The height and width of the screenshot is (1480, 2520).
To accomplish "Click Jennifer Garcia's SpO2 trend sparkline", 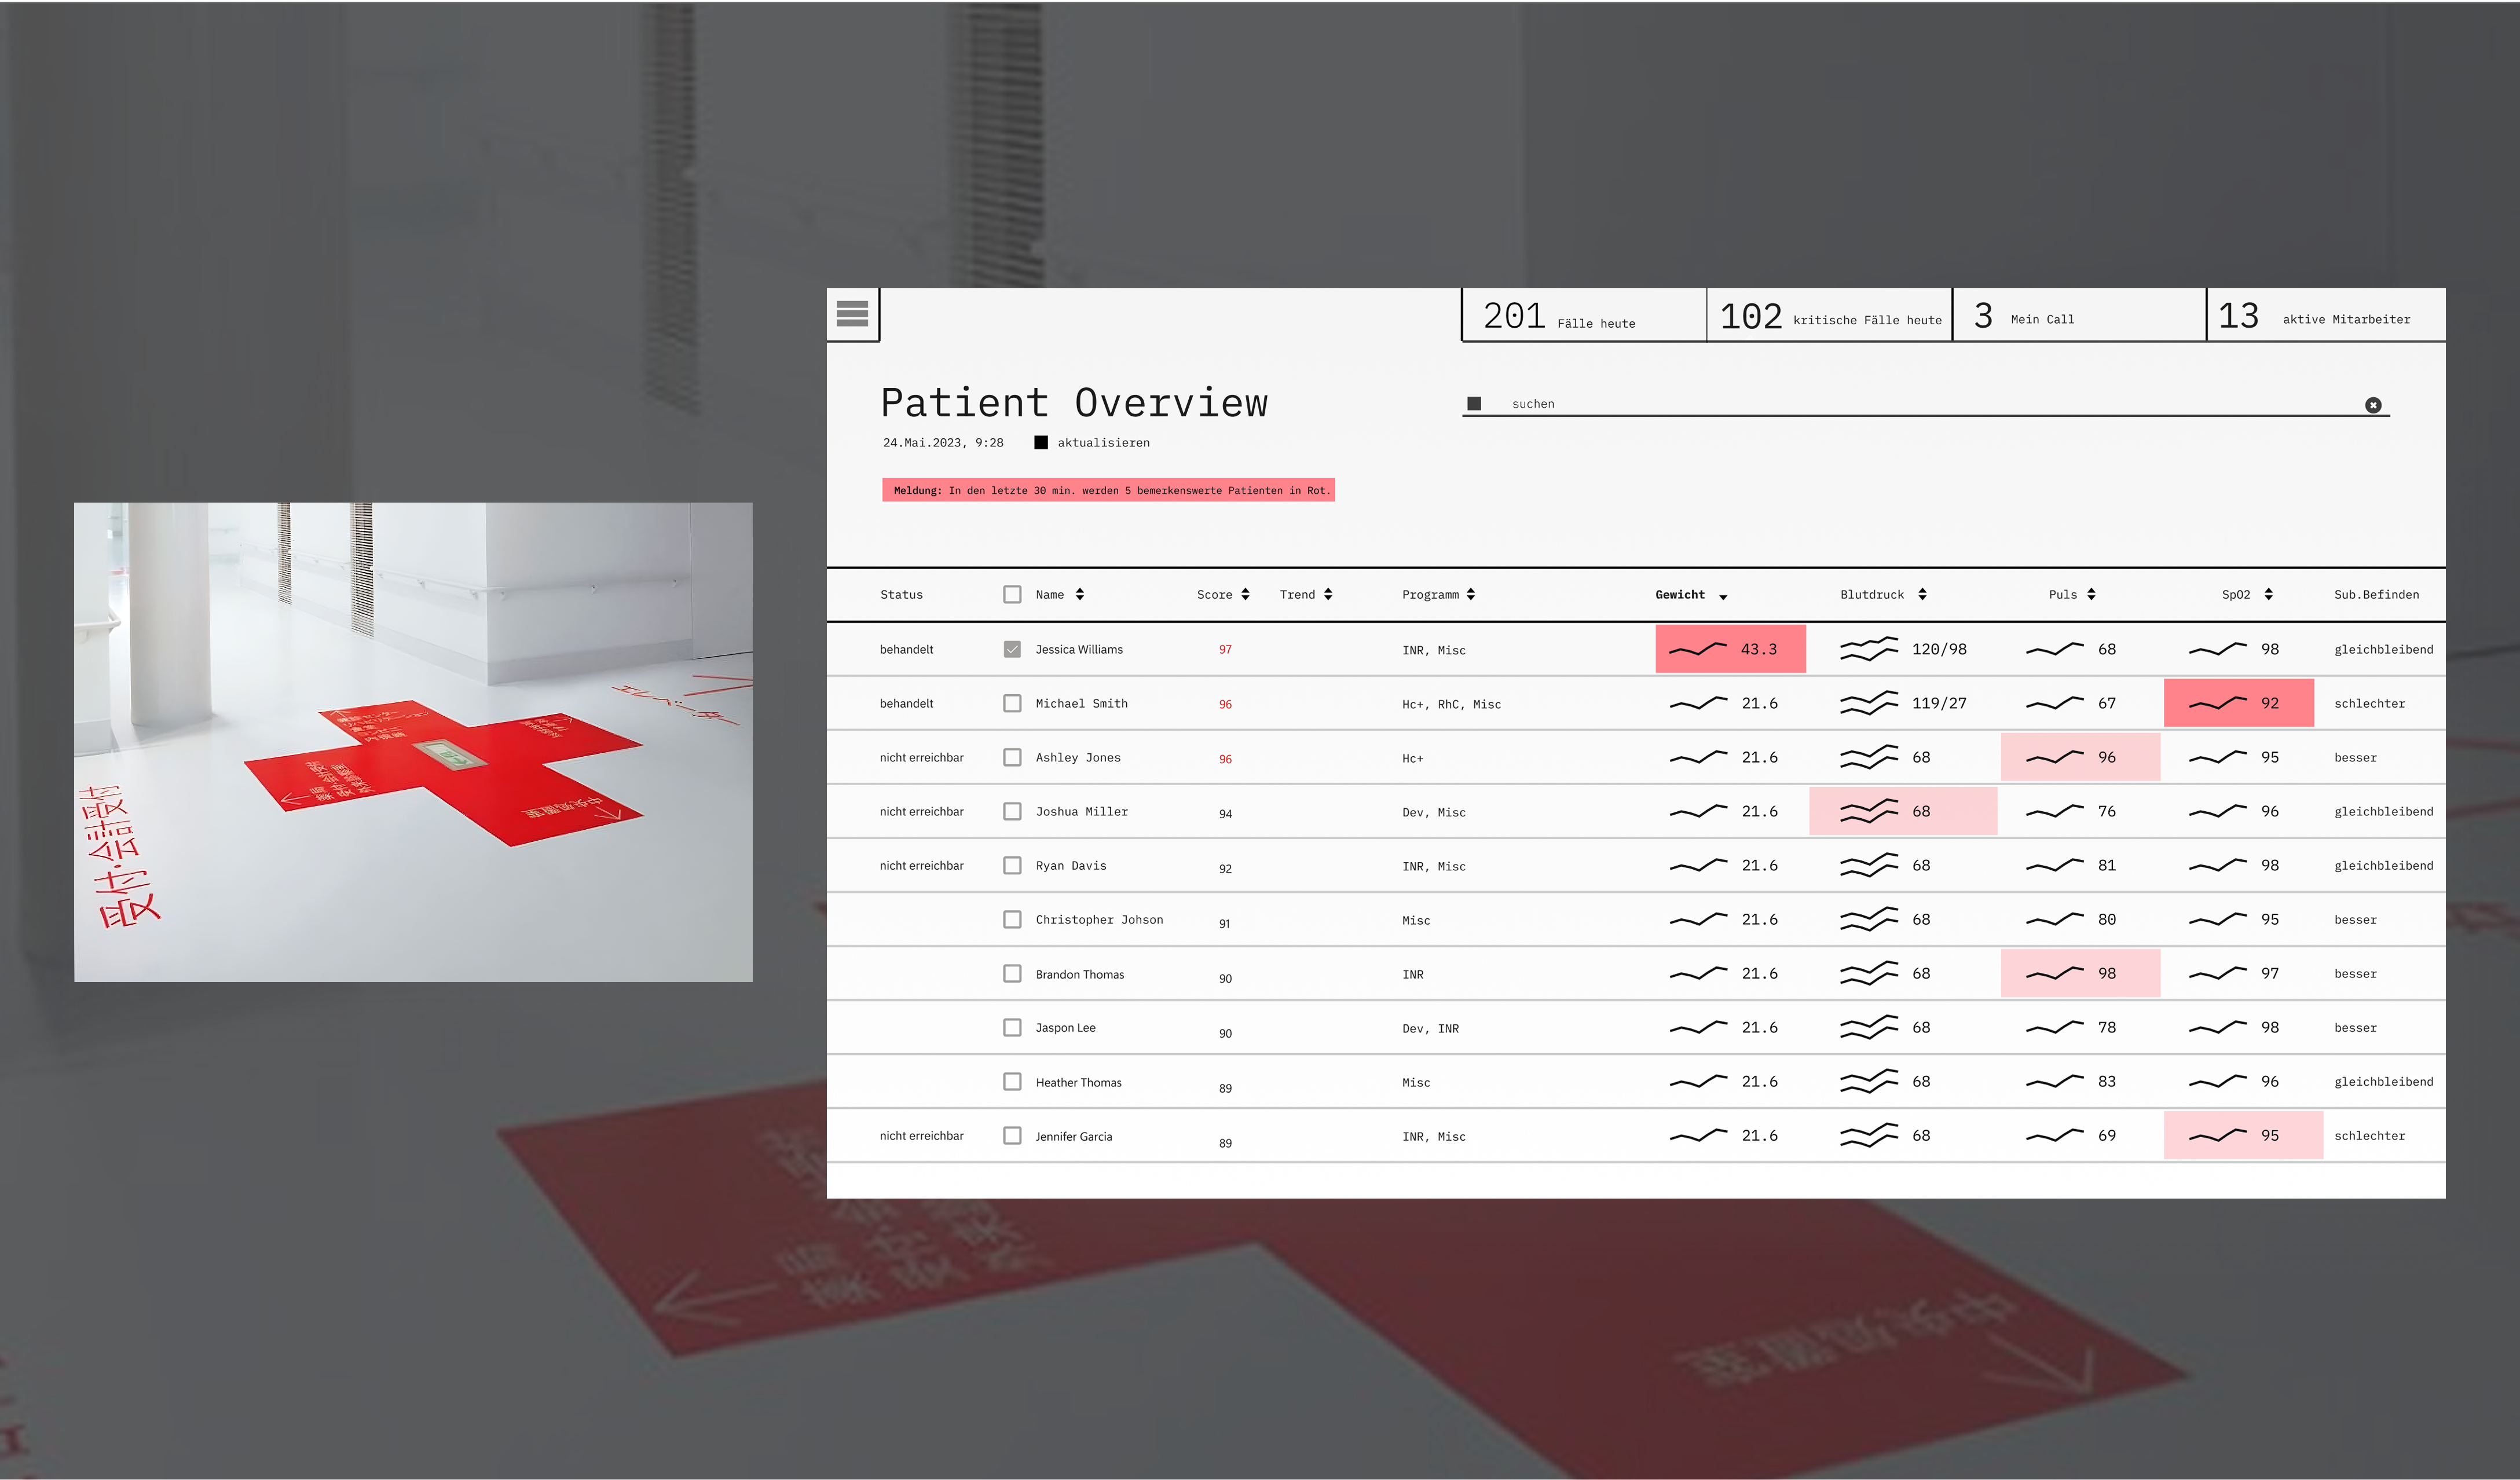I will tap(2217, 1136).
